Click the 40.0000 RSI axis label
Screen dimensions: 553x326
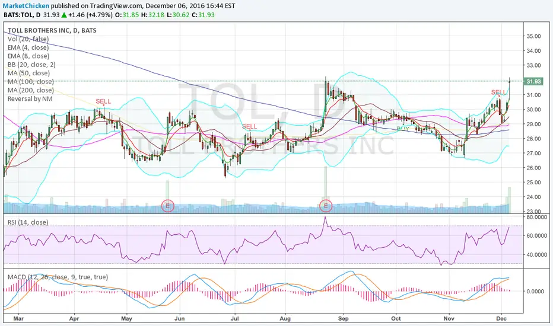click(x=537, y=254)
